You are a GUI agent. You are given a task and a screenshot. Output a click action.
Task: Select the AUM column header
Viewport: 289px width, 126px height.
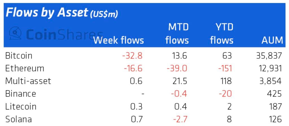coord(272,40)
